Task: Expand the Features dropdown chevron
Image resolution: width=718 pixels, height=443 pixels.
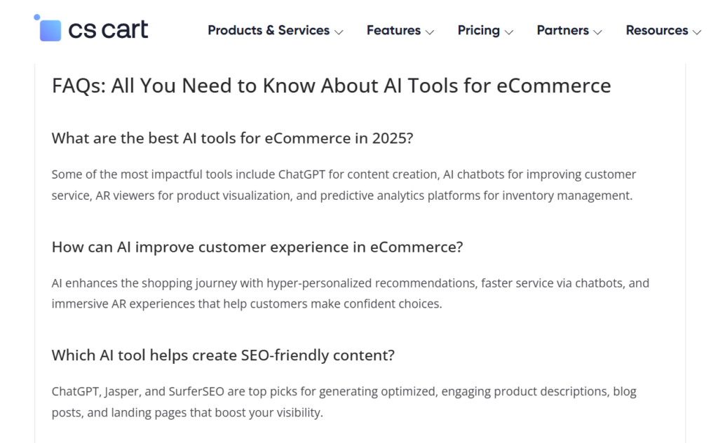Action: pos(430,32)
